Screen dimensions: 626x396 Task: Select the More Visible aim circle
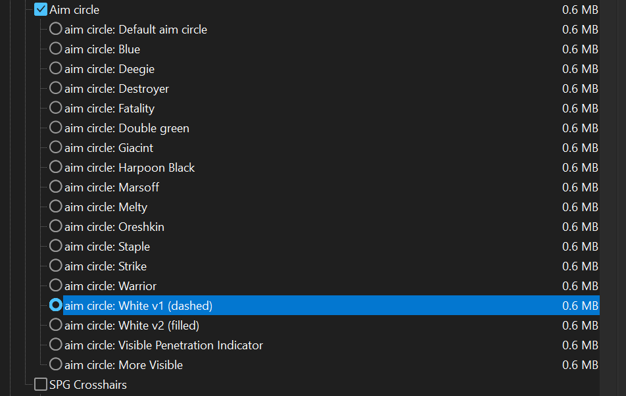point(55,364)
